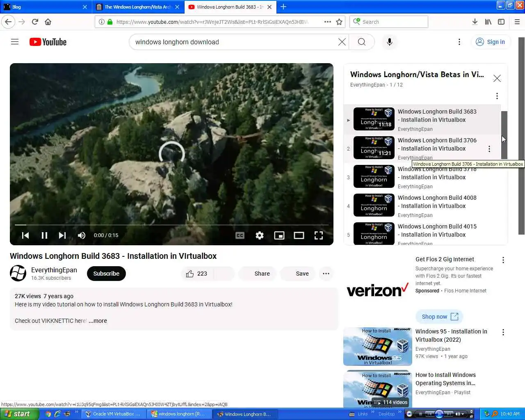This screenshot has width=525, height=420.
Task: Play Windows Longhorn Build 3718 playlist item
Action: 422,177
